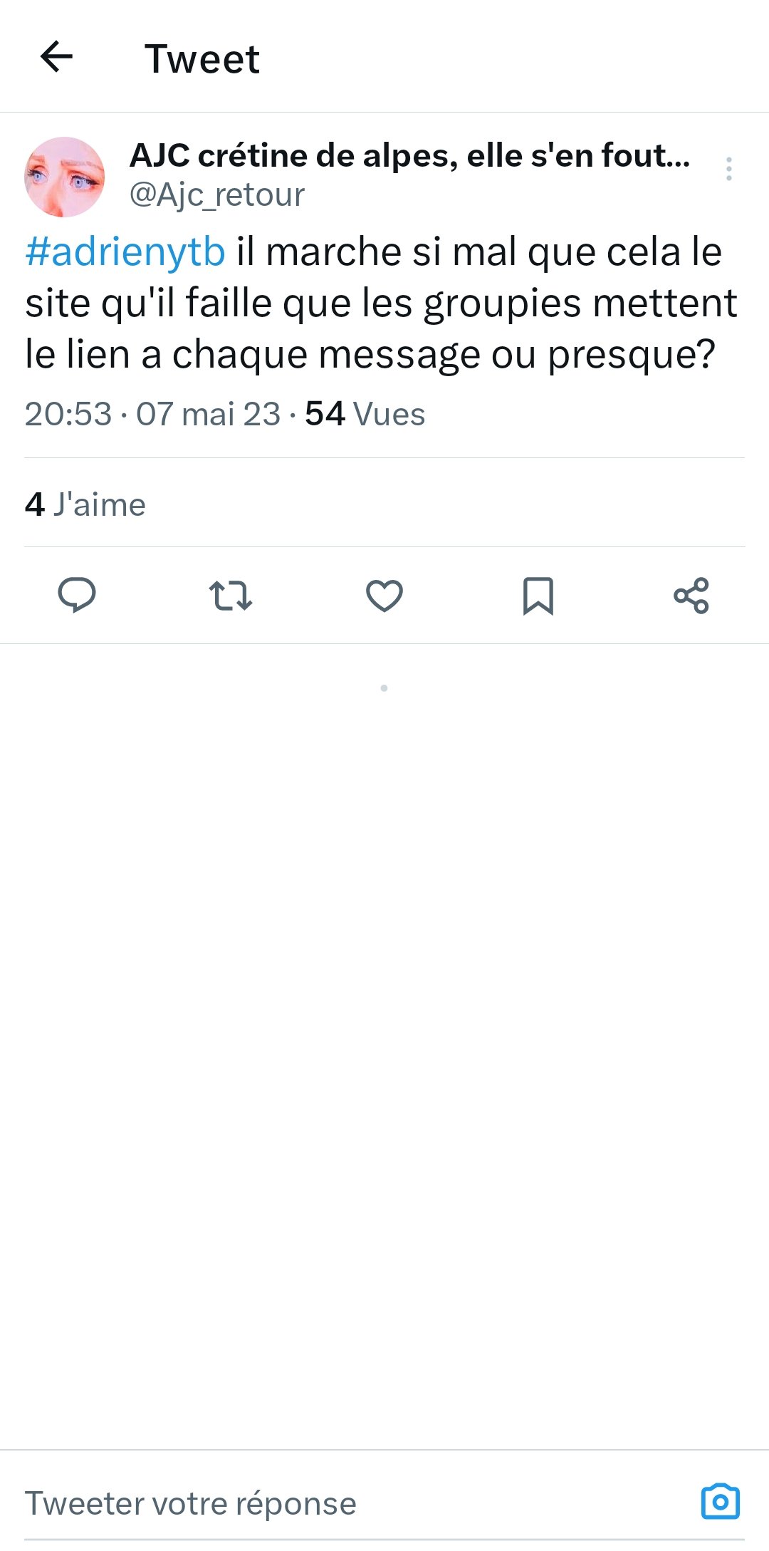Click the "07 mai 23" tweet date

click(x=208, y=414)
